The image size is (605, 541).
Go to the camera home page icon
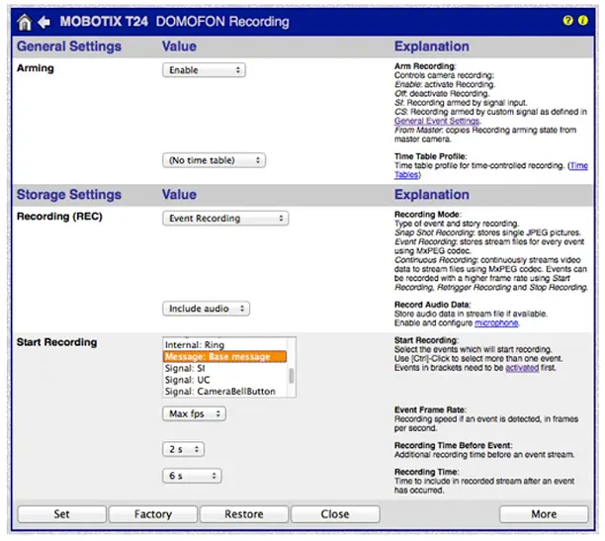click(x=26, y=22)
